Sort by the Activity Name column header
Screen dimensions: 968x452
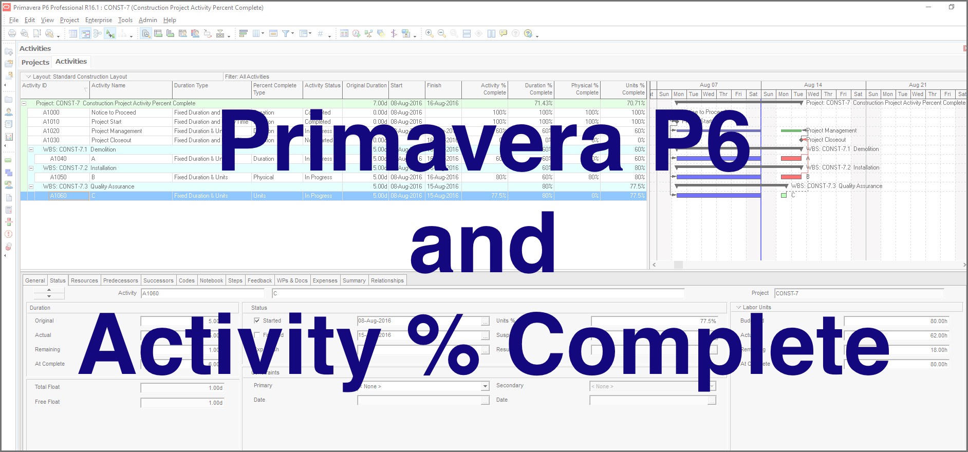pos(131,89)
